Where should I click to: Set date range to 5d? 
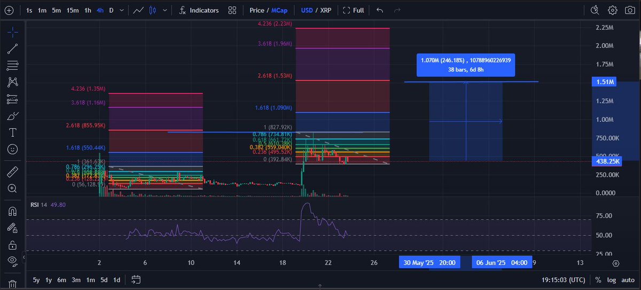tap(105, 280)
